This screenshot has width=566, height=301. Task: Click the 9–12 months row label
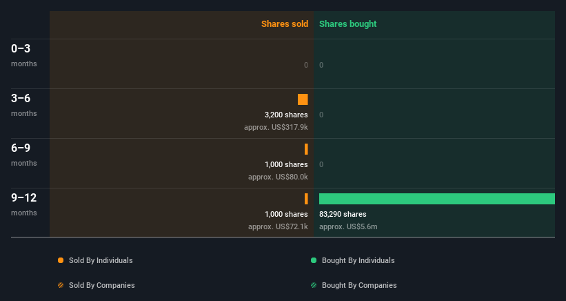click(24, 204)
